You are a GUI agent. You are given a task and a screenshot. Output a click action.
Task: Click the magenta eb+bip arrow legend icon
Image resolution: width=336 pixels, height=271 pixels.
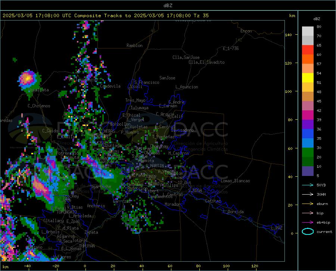(308, 223)
